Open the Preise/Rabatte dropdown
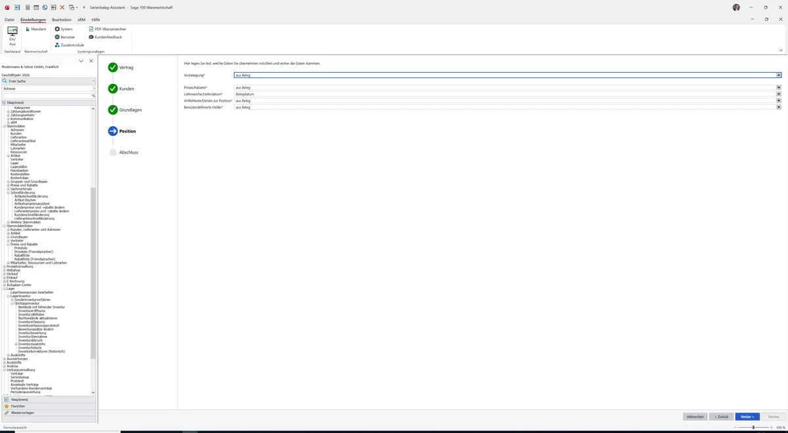 [x=779, y=87]
